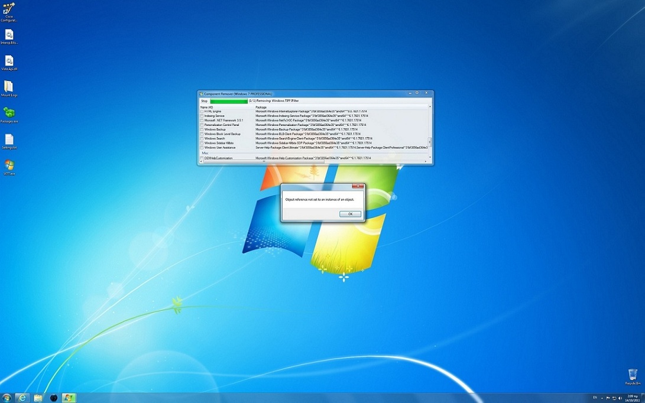This screenshot has width=645, height=403.
Task: Select the Microsoft .NET Framework 3.5.1 row name
Action: tap(224, 121)
